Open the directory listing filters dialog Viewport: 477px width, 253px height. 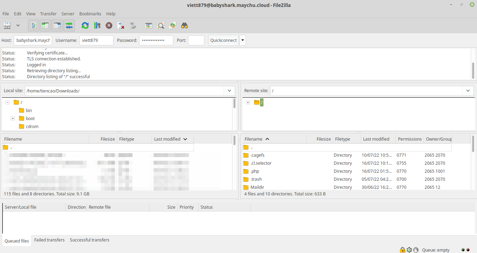[x=149, y=25]
